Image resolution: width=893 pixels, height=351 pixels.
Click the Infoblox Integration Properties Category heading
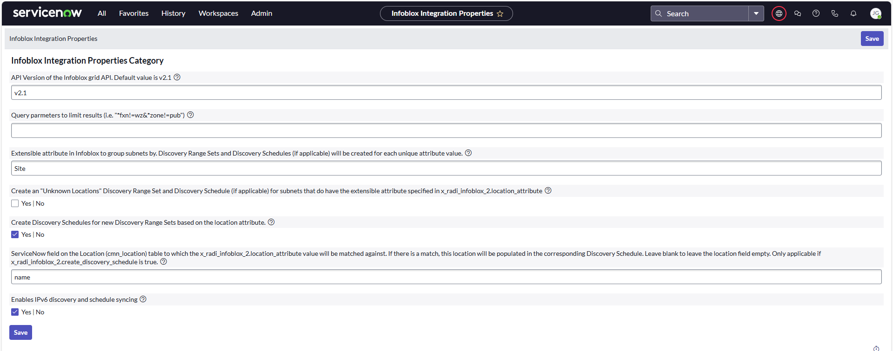[87, 61]
